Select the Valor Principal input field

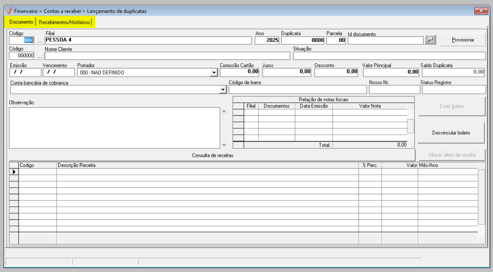(391, 72)
